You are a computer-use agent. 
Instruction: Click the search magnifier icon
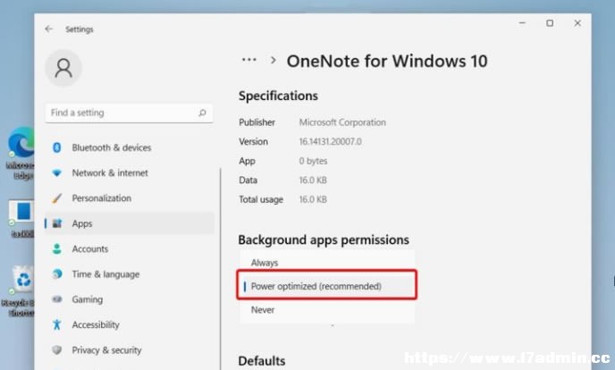[202, 113]
